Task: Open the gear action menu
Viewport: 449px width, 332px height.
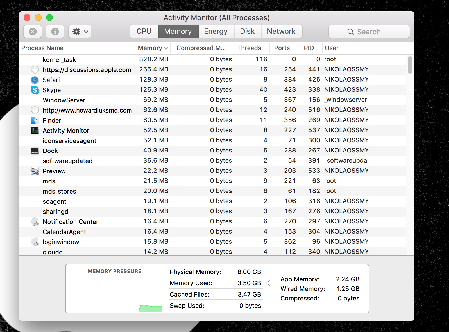Action: pyautogui.click(x=80, y=32)
